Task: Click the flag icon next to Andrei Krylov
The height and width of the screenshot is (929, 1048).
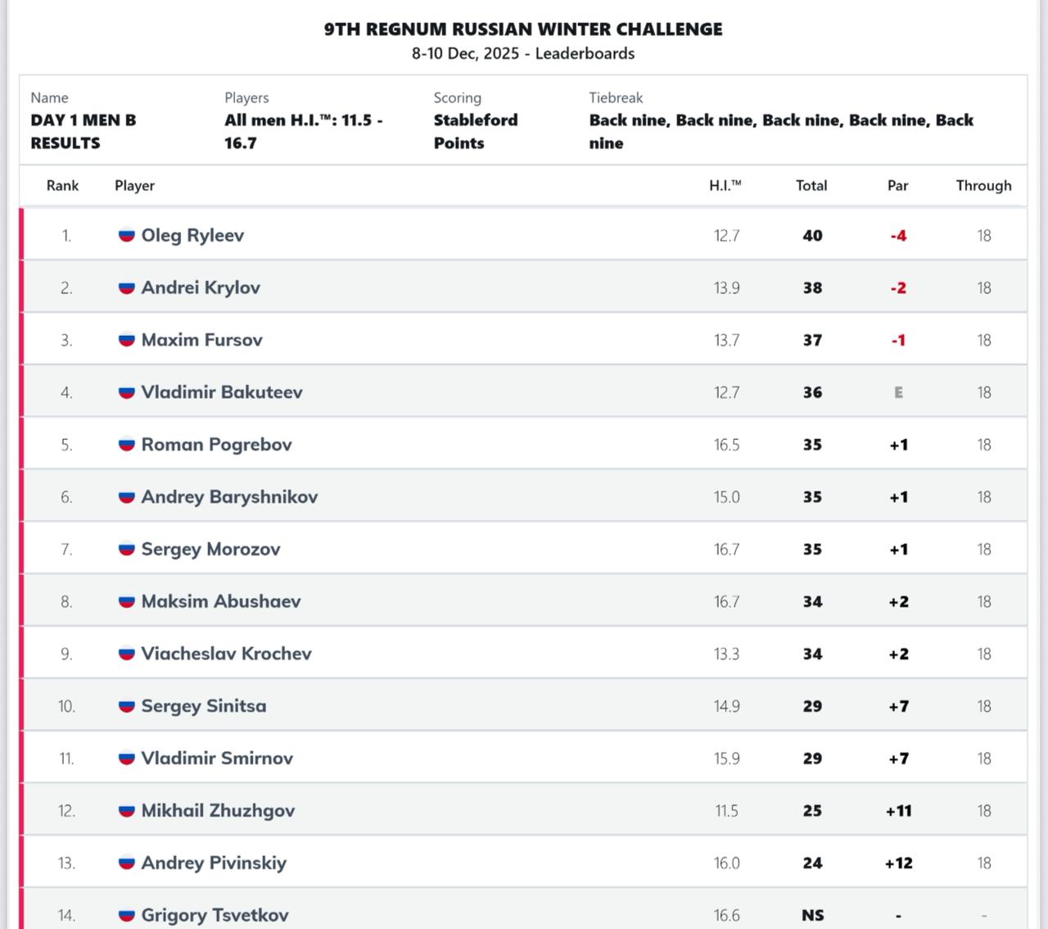Action: [126, 288]
